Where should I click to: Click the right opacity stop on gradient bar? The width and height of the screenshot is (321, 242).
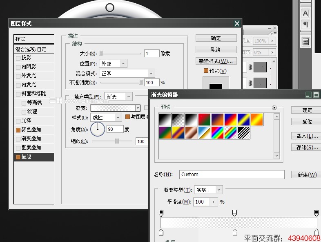pos(317,213)
